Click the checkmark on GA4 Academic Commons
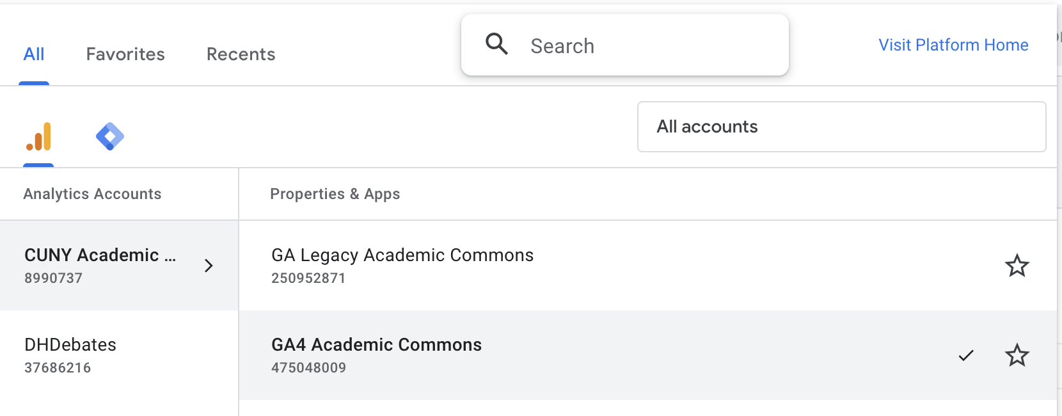 pos(966,355)
